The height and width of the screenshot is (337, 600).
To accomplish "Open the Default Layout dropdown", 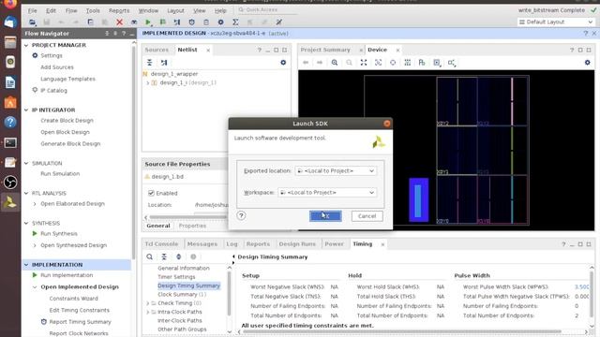I will (x=556, y=22).
